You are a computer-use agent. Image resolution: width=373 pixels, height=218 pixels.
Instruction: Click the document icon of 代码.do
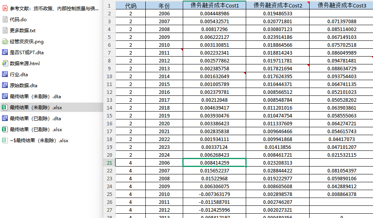click(5, 20)
